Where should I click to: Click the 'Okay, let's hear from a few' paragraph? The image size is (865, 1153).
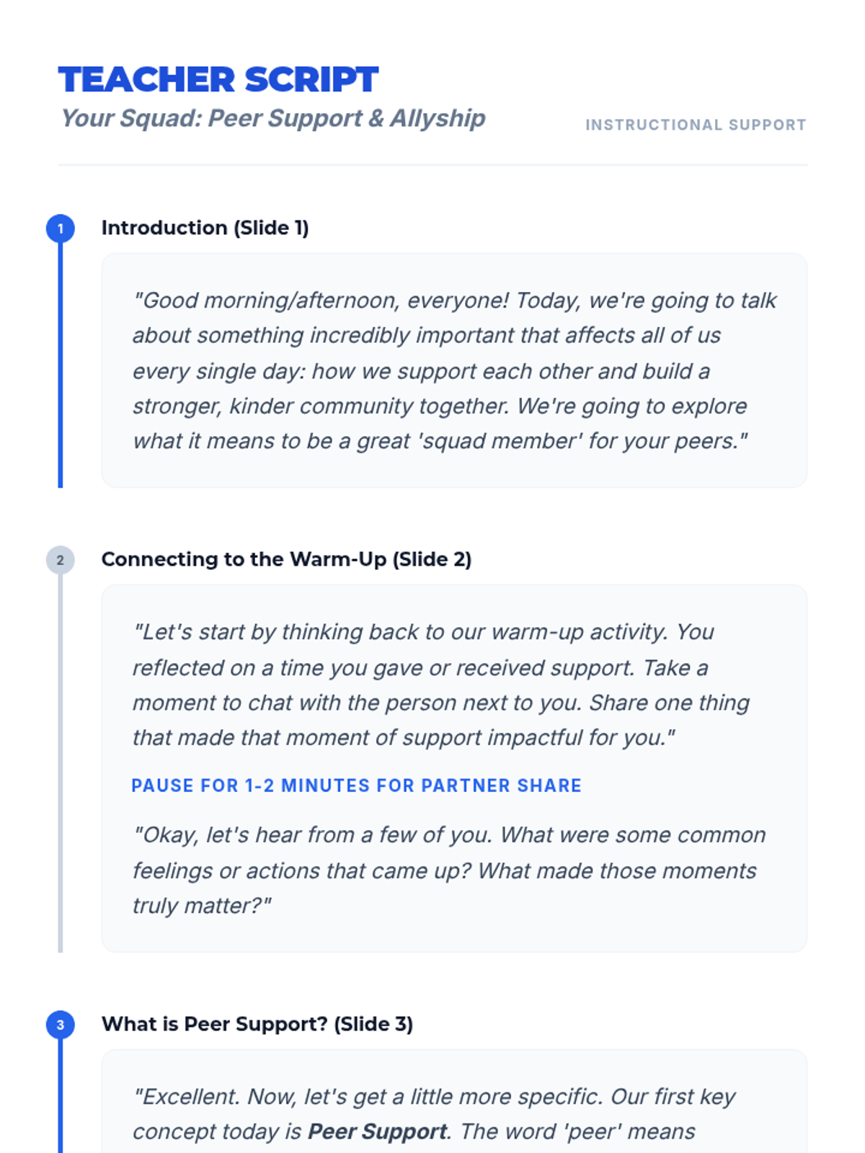[448, 870]
